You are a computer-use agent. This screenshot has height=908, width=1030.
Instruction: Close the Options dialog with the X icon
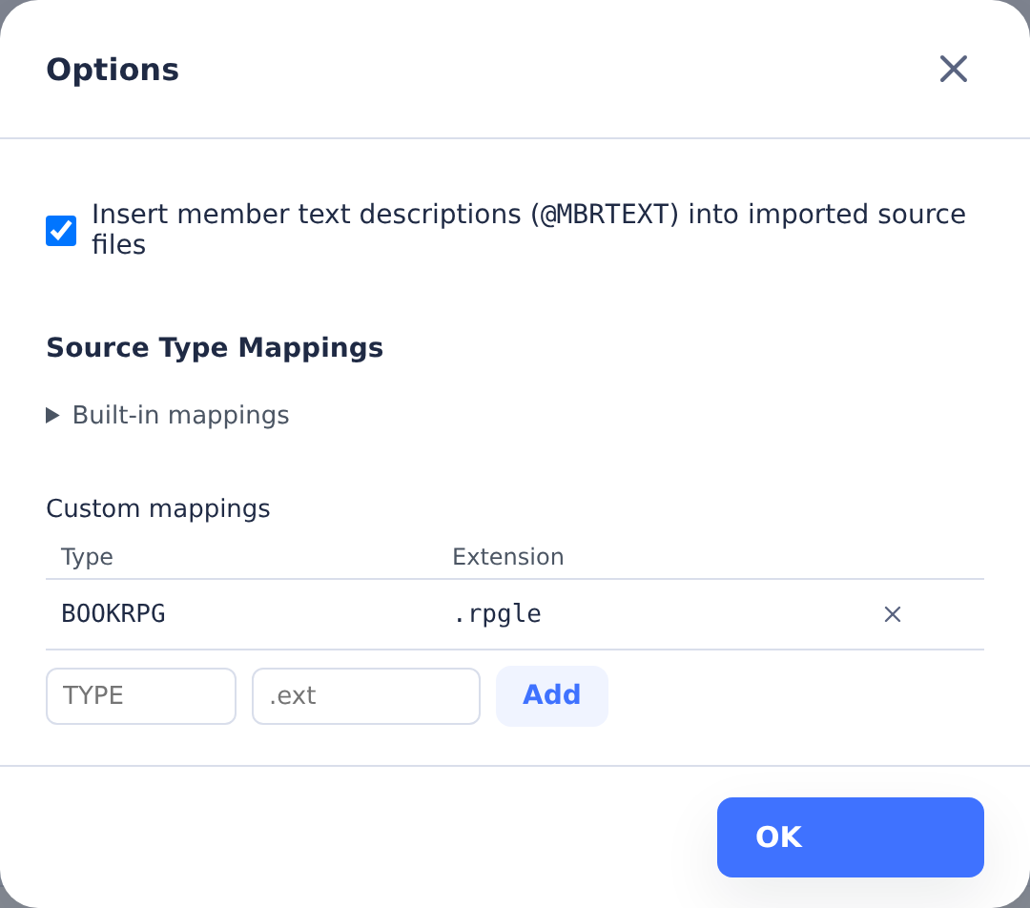pyautogui.click(x=953, y=69)
